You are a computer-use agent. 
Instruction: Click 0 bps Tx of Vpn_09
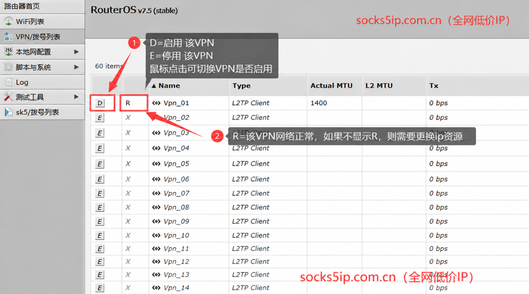tap(438, 221)
